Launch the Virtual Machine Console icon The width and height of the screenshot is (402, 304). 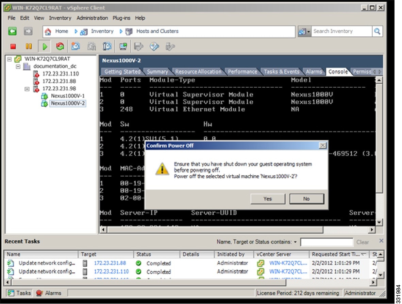coord(123,46)
